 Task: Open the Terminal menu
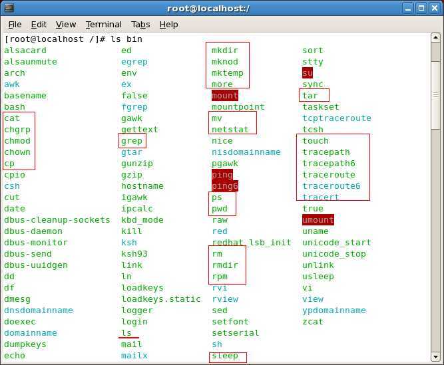[104, 25]
